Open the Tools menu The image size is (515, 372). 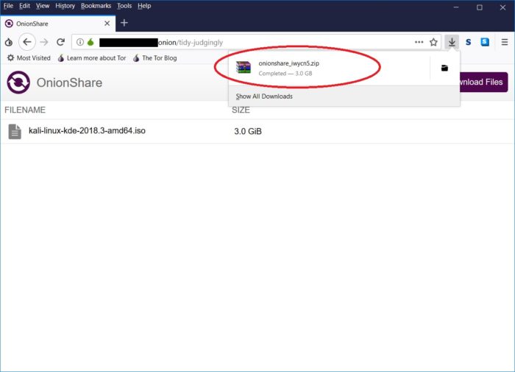tap(124, 6)
